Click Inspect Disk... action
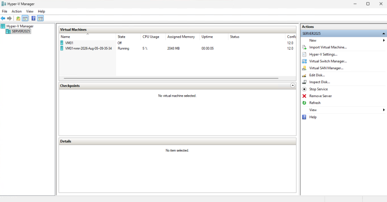The height and width of the screenshot is (202, 387). (320, 82)
